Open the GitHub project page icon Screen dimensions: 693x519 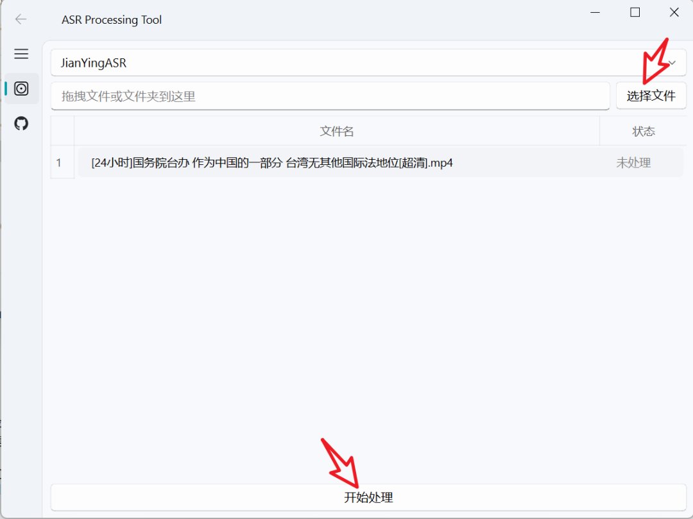click(21, 123)
